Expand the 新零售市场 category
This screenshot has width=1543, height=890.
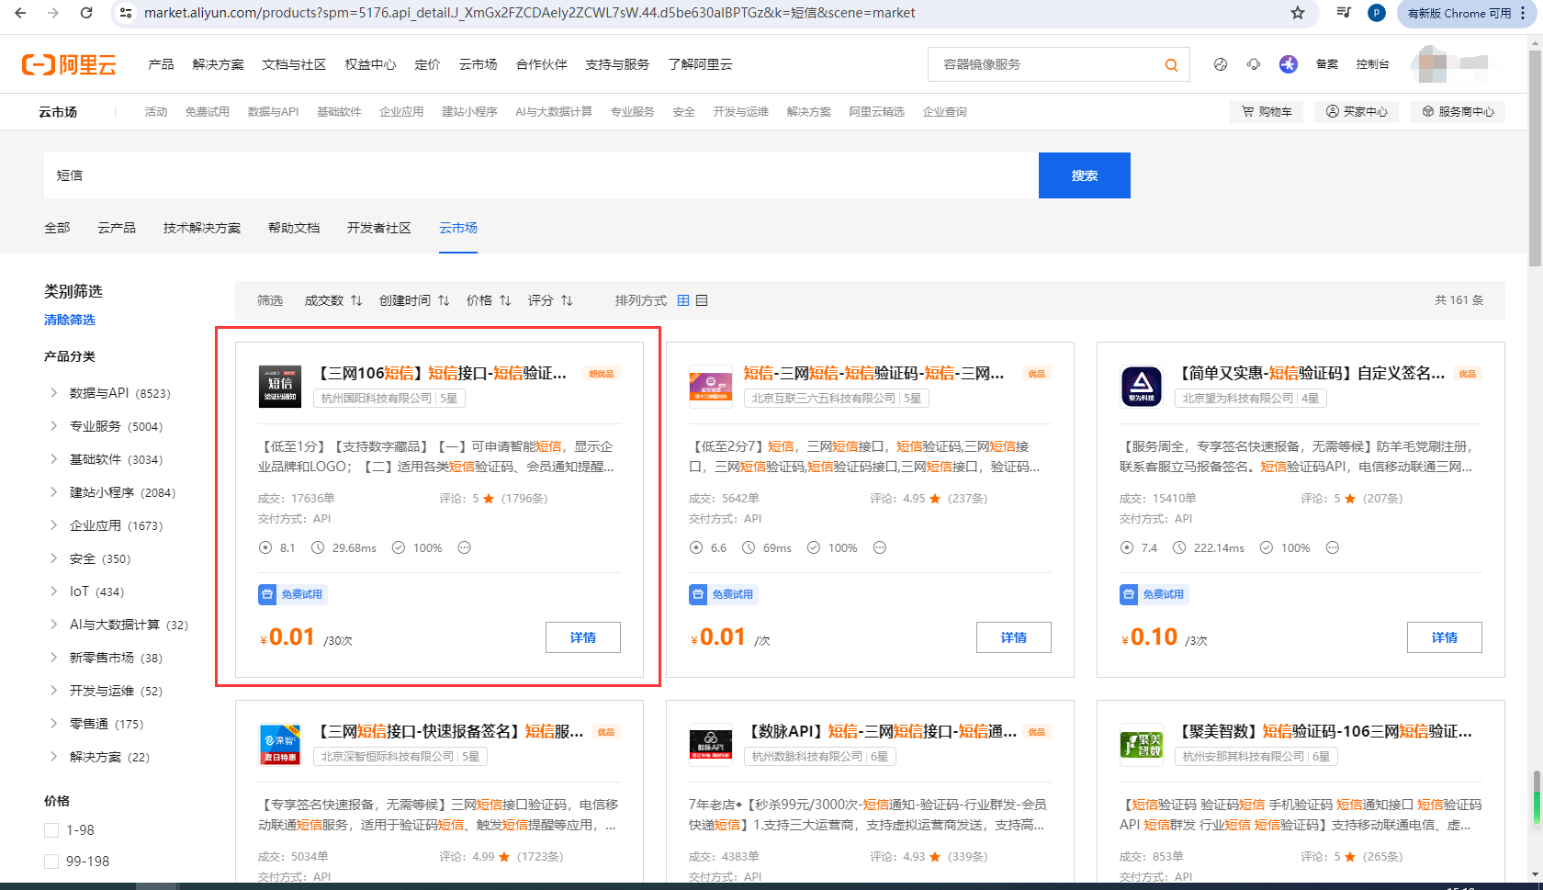(53, 657)
